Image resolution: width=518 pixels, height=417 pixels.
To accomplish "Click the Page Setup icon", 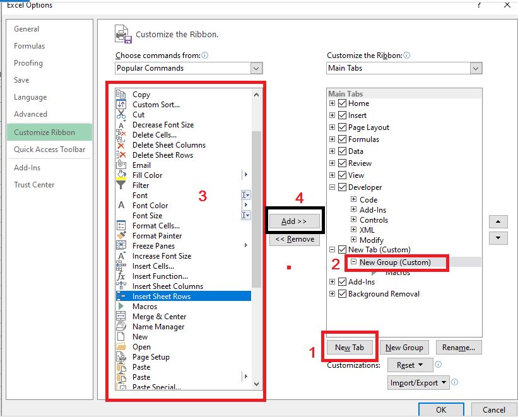I will (121, 357).
